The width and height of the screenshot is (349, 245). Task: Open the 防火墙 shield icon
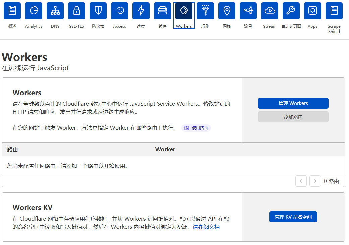[98, 11]
